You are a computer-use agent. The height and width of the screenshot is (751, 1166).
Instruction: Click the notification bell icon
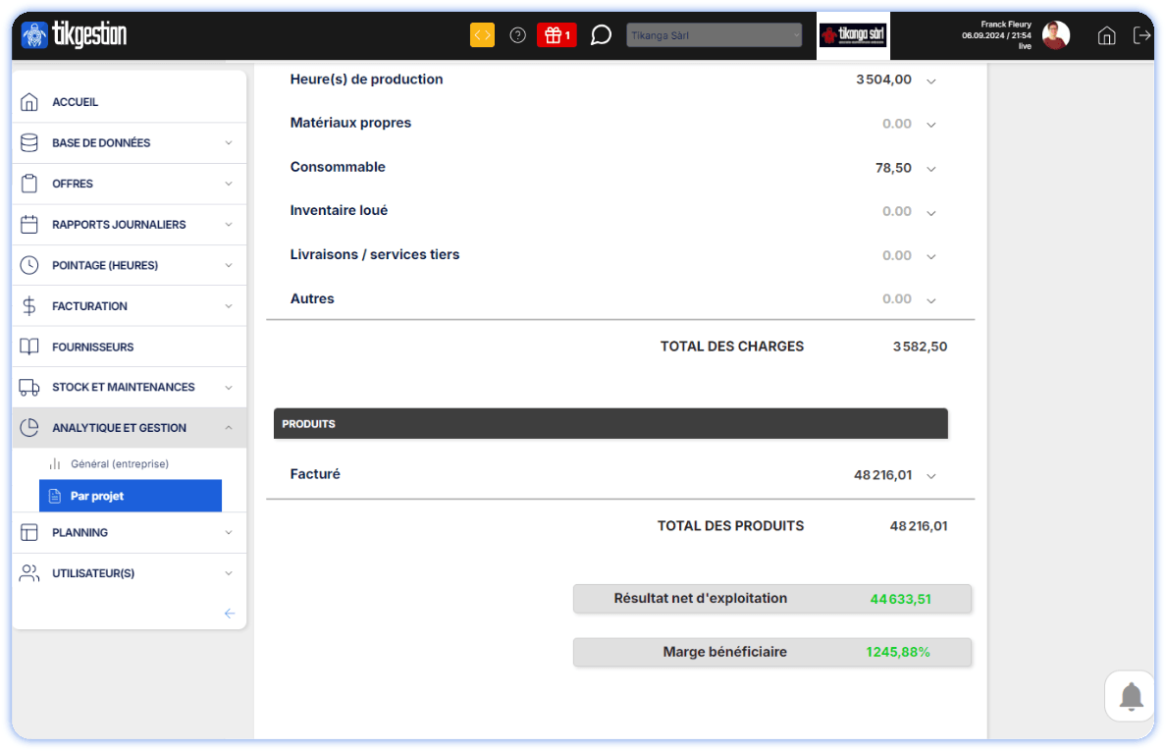(1131, 697)
